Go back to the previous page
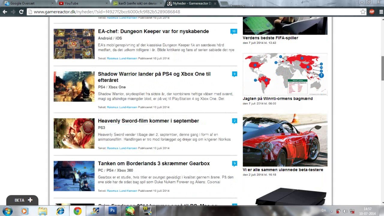Screen dimensions: 384x216 tap(5, 12)
